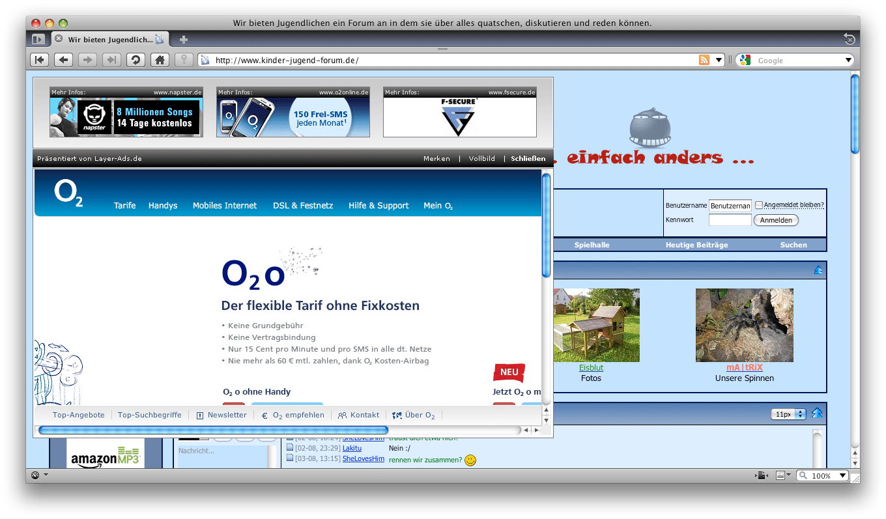Screen dimensions: 886x519
Task: Click the Forward arrow button
Action: pyautogui.click(x=87, y=60)
